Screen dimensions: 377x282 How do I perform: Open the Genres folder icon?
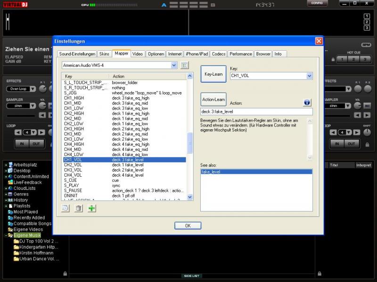point(10,194)
